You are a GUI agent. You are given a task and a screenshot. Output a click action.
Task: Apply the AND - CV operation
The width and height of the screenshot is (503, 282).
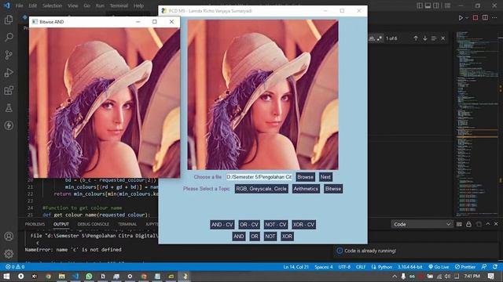[222, 225]
